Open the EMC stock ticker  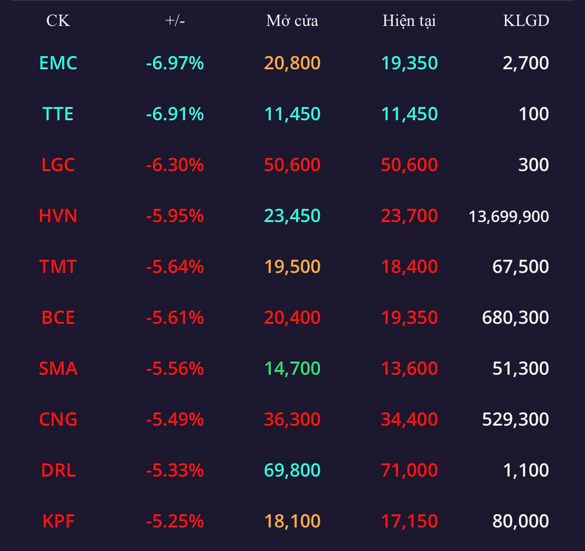click(x=58, y=63)
